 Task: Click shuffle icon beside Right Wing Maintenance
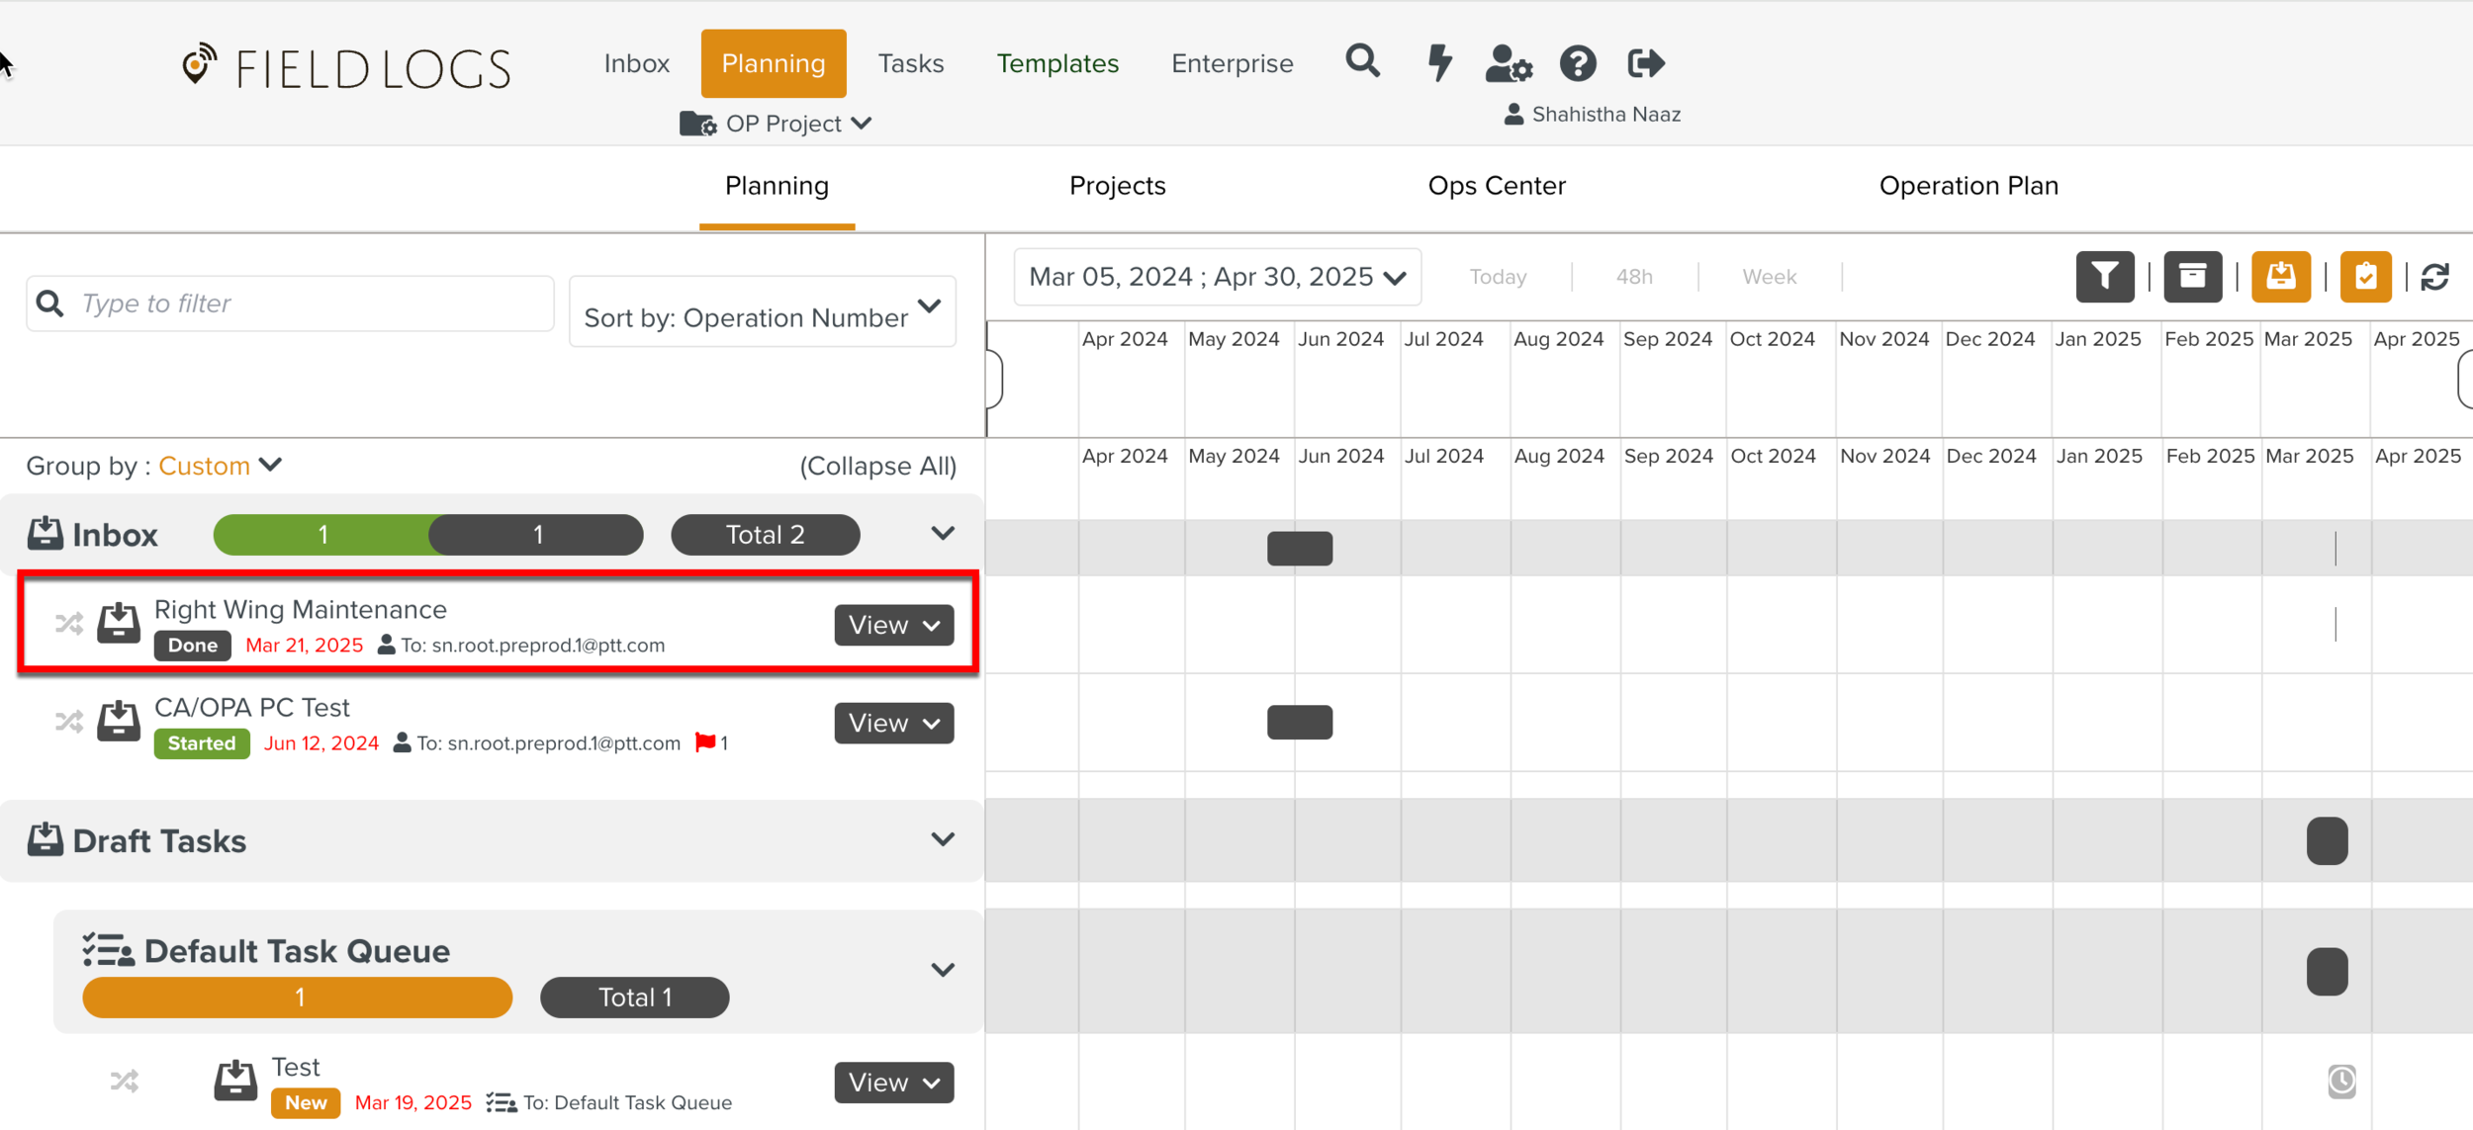(69, 624)
